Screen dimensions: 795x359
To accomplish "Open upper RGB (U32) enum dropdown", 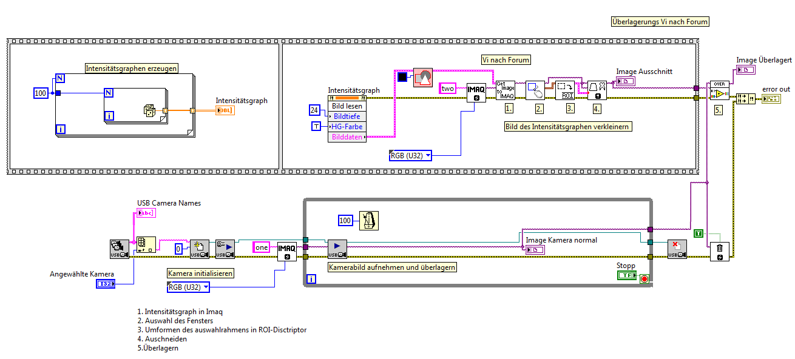I will (x=411, y=155).
